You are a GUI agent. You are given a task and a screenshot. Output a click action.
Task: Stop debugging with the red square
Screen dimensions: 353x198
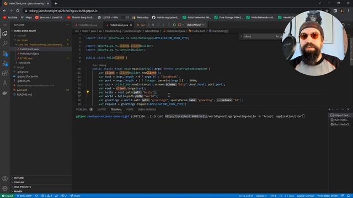(179, 25)
